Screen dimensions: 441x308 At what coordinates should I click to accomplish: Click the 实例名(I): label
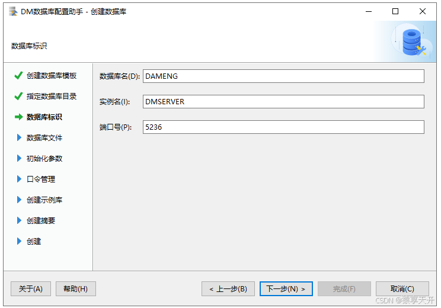pos(114,102)
